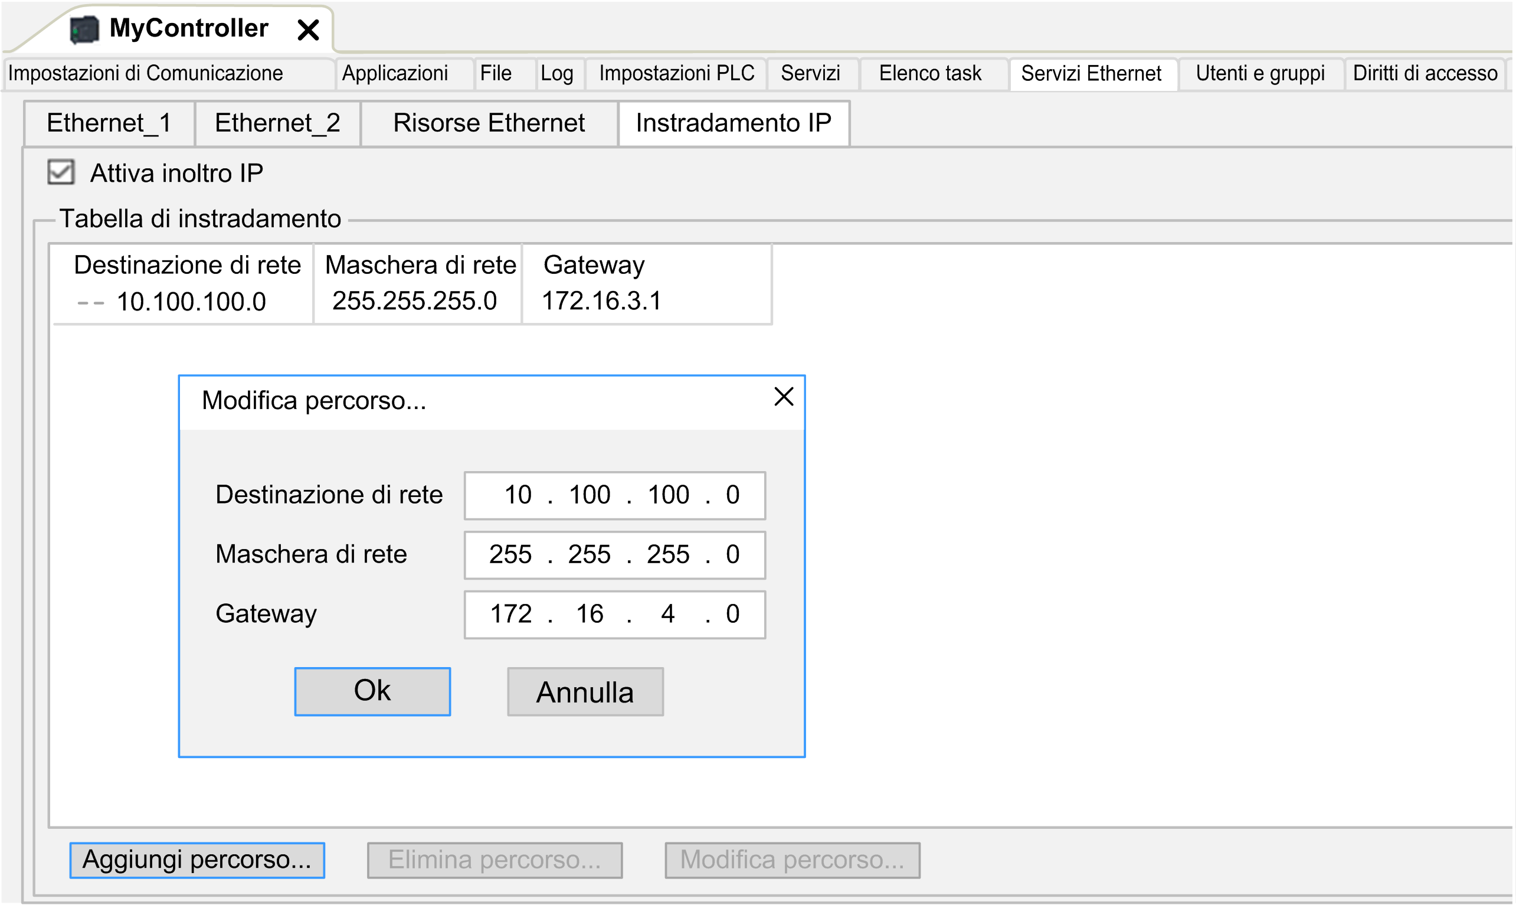Toggle the Attiva inoltro IP checkbox
This screenshot has width=1516, height=905.
[x=61, y=172]
